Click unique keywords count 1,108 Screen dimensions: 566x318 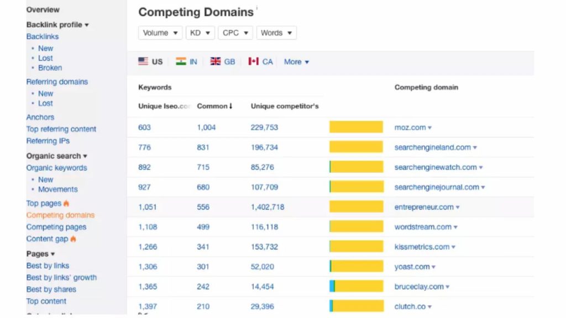point(148,227)
